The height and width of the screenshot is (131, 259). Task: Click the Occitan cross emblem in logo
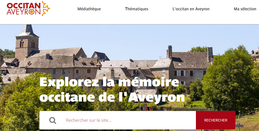(46, 8)
